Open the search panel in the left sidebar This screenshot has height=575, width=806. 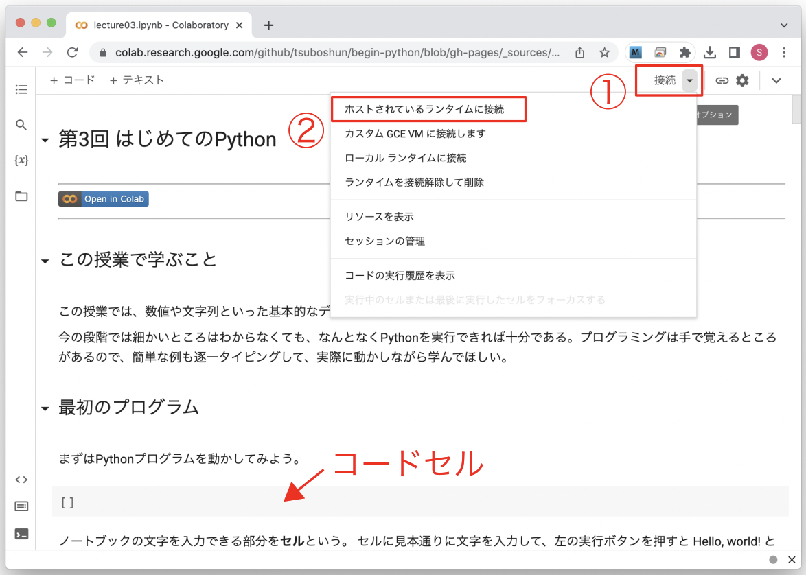21,124
